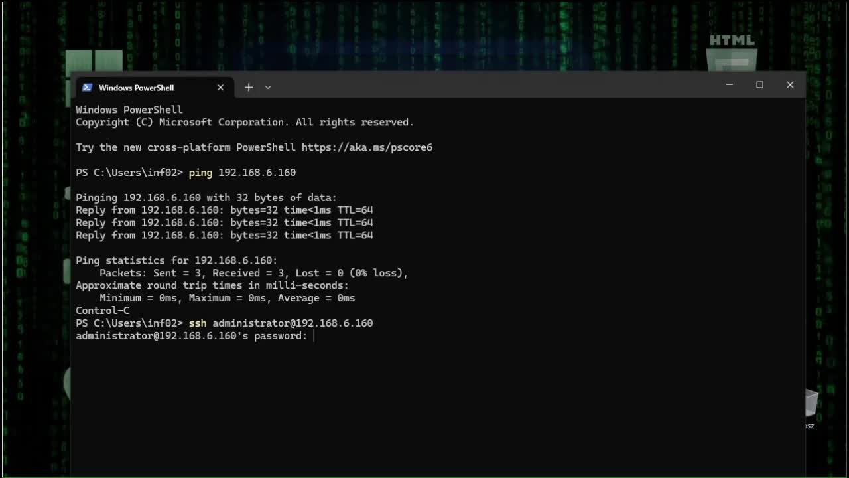The width and height of the screenshot is (849, 478).
Task: Expand the new tab profile dropdown chevron
Action: click(x=268, y=88)
